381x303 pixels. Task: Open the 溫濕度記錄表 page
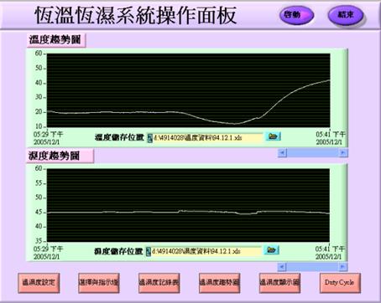click(159, 283)
